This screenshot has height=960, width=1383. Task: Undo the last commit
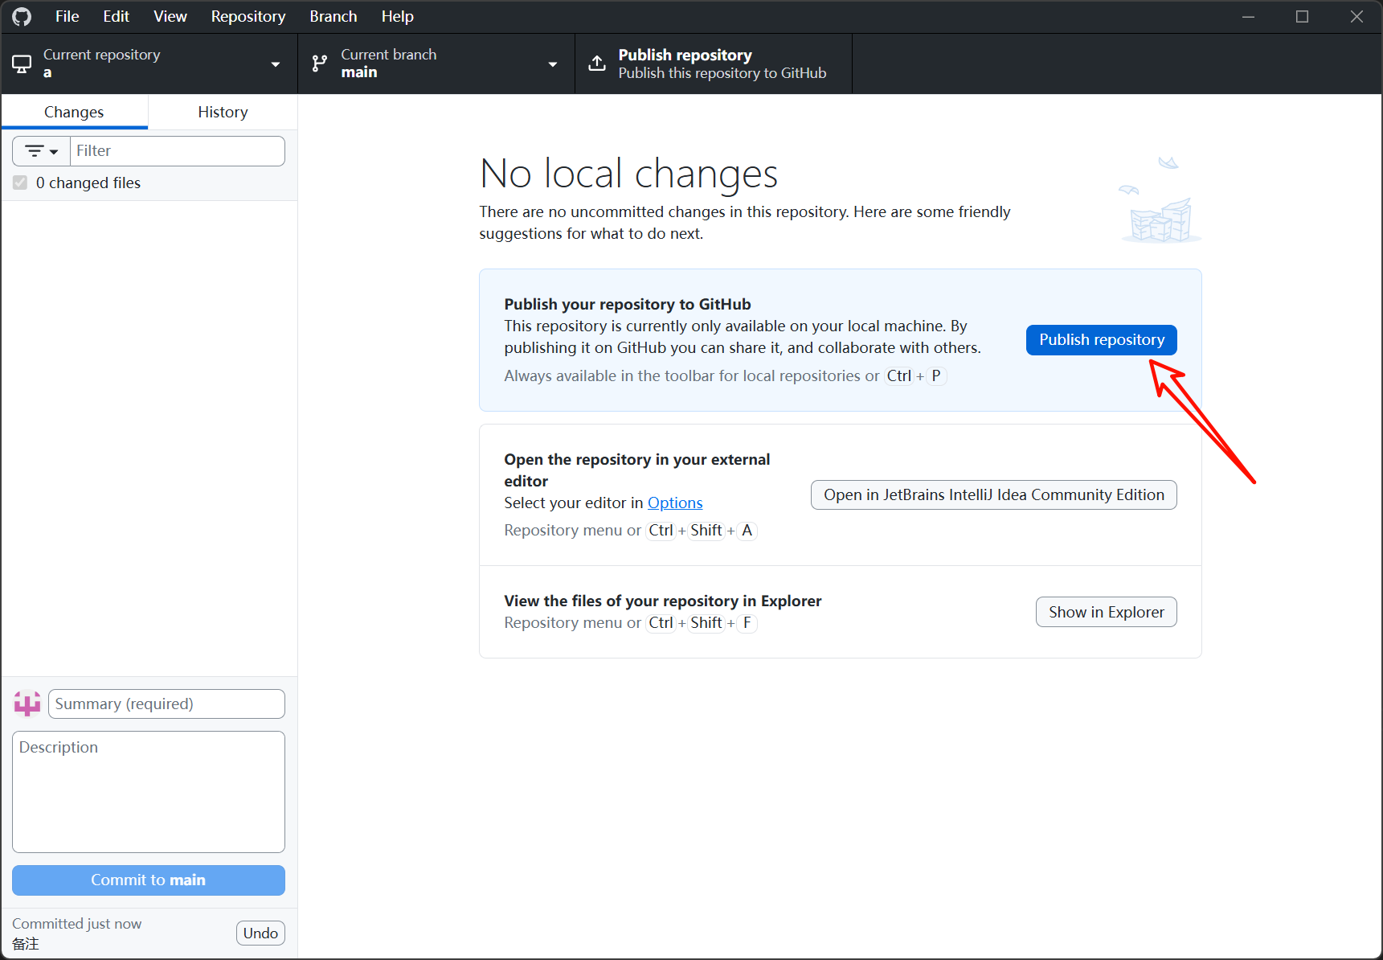[x=260, y=933]
